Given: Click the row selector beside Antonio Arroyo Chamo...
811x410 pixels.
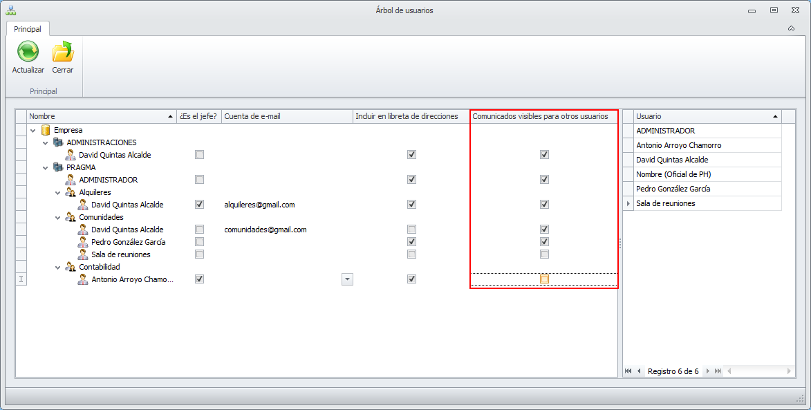Looking at the screenshot, I should click(21, 279).
